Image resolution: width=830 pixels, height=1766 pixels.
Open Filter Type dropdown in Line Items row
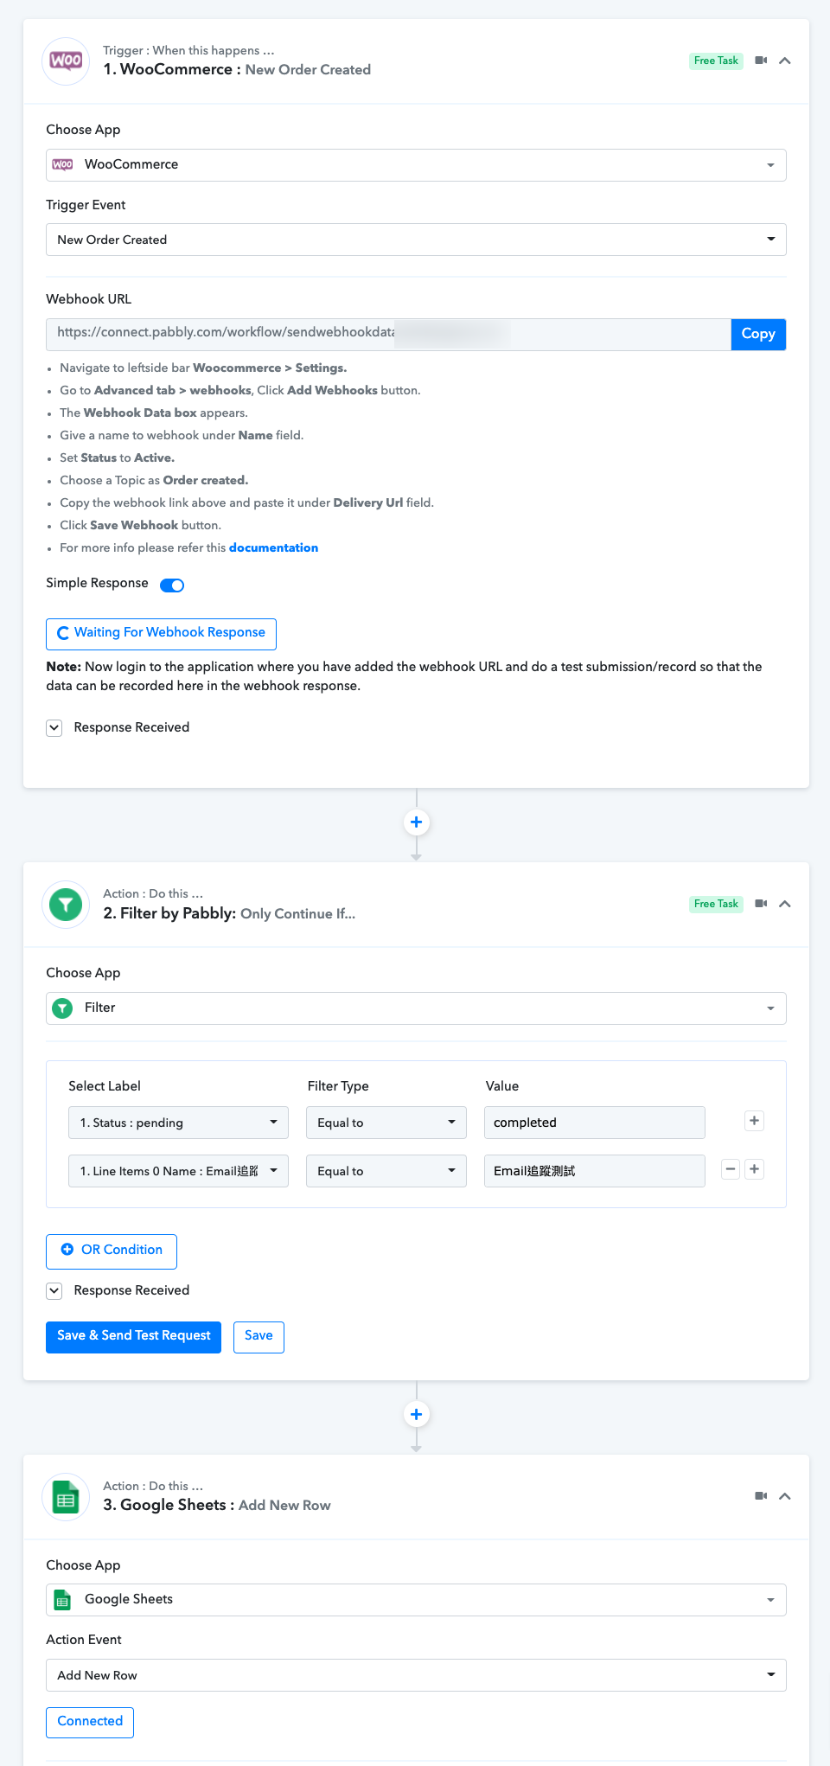click(386, 1171)
